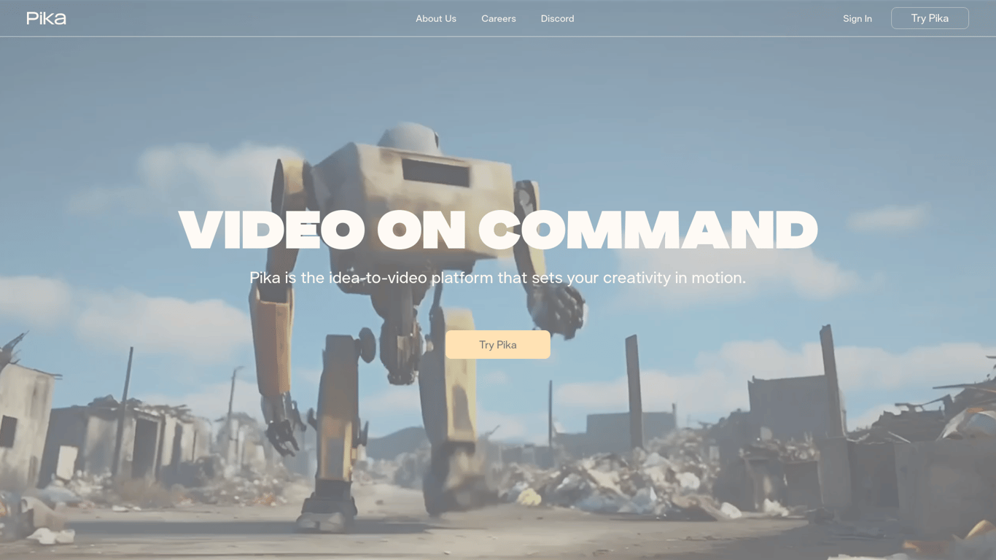The width and height of the screenshot is (996, 560).
Task: Click the yellow Try Pika hero button
Action: tap(498, 345)
